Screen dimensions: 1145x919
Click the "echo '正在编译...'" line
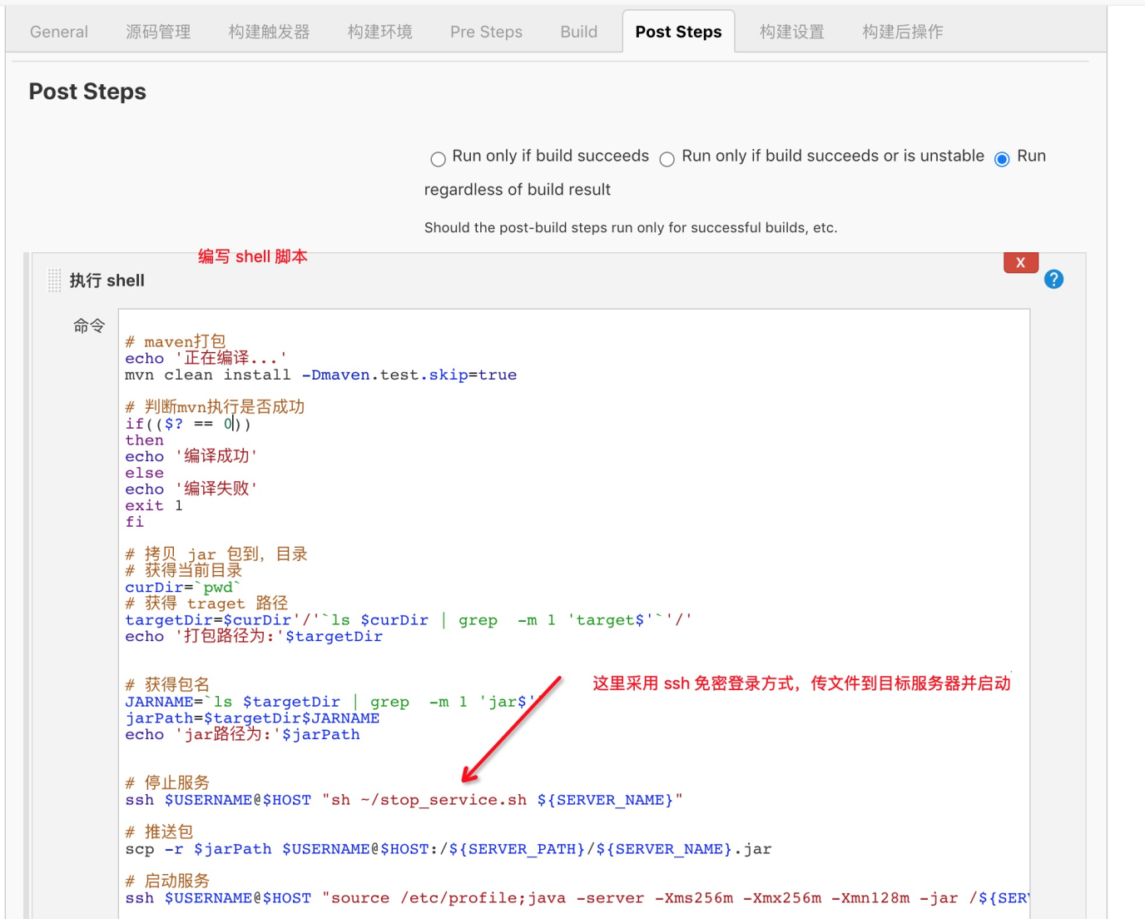pos(206,358)
